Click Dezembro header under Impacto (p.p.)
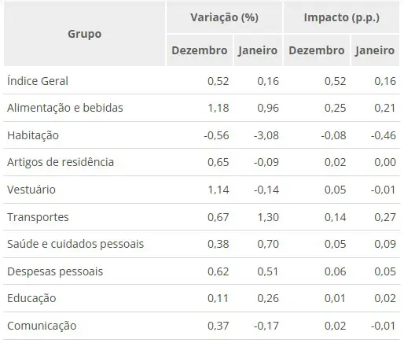This screenshot has width=404, height=343. click(x=317, y=50)
